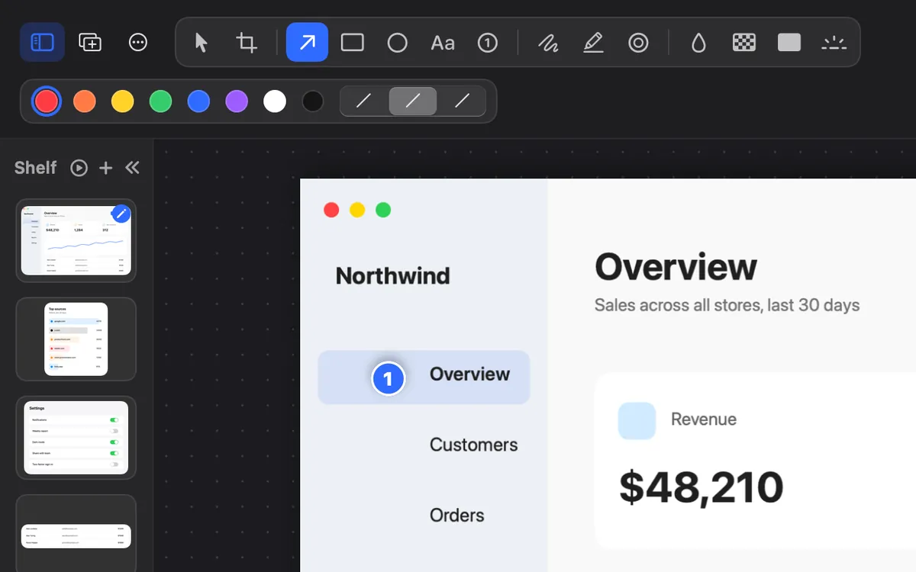
Task: Select the Ellipse shape tool
Action: [x=397, y=42]
